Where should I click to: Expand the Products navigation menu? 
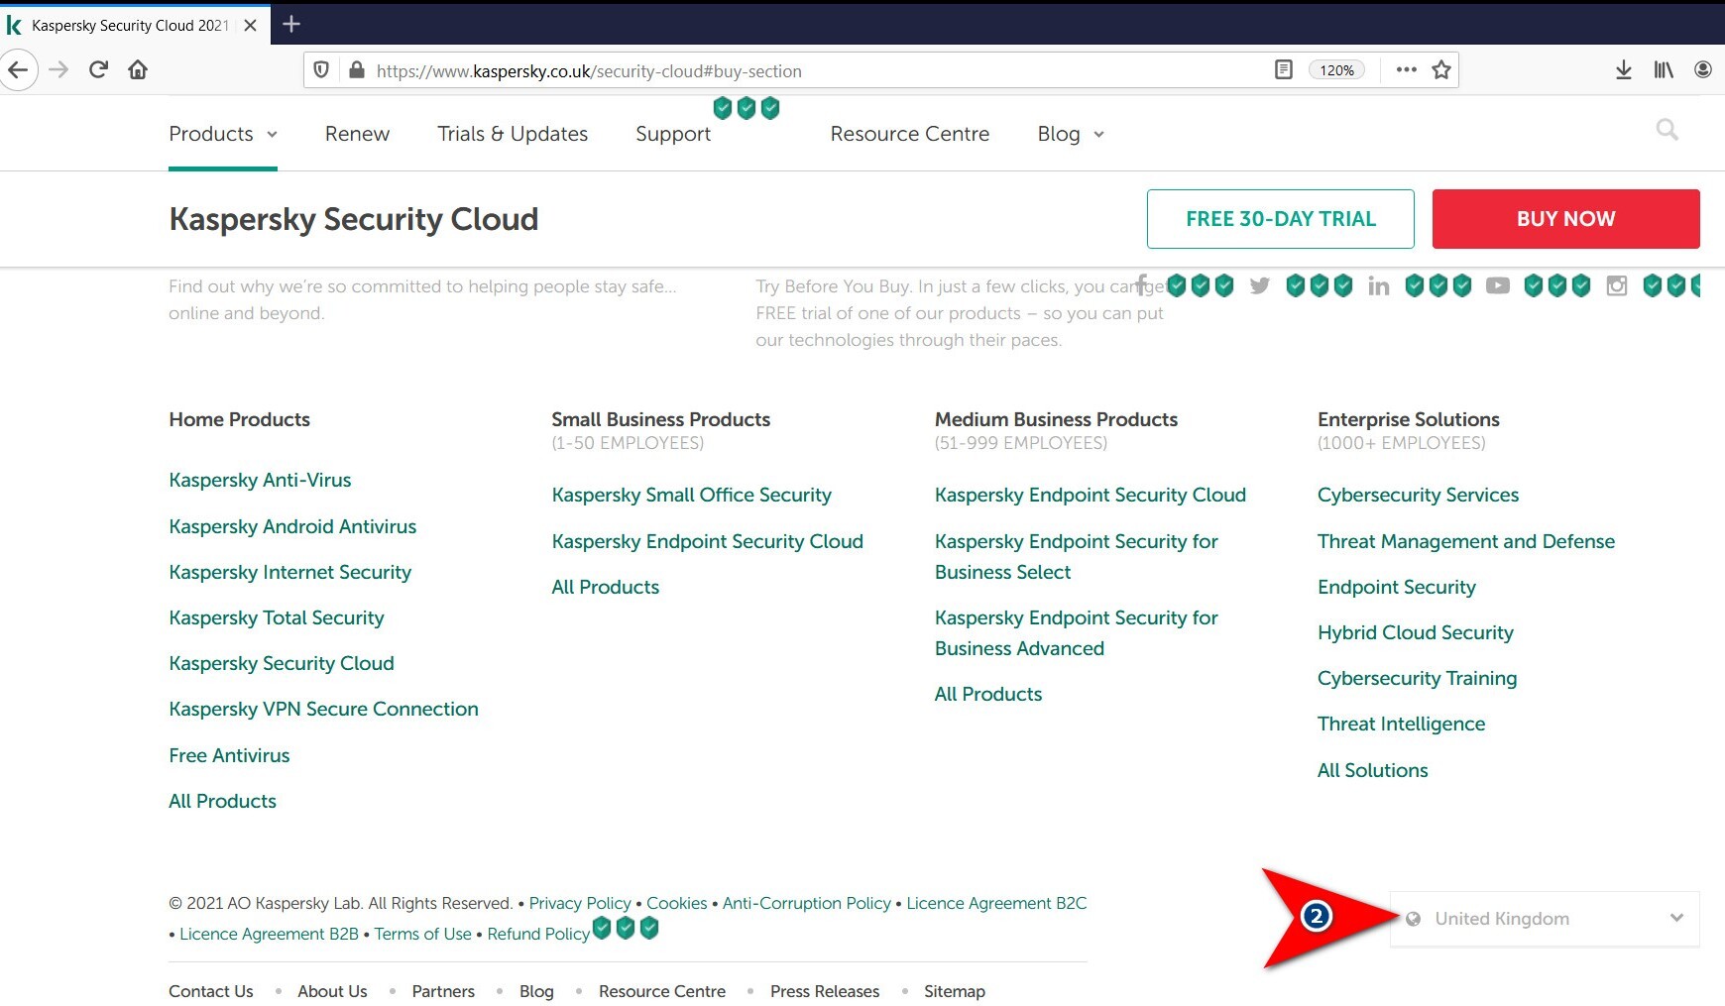click(x=222, y=134)
